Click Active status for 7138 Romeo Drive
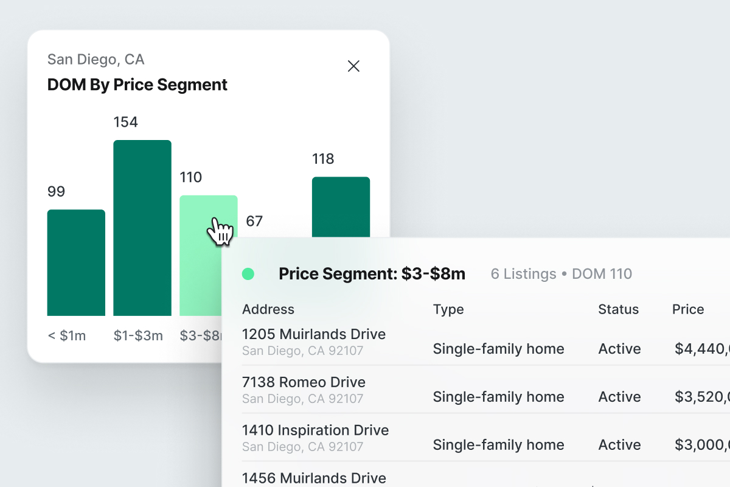The width and height of the screenshot is (730, 487). 619,397
